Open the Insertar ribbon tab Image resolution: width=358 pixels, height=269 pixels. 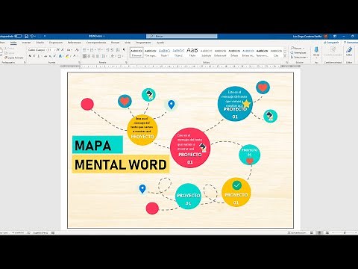pos(26,43)
